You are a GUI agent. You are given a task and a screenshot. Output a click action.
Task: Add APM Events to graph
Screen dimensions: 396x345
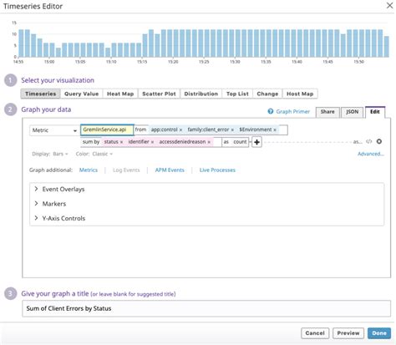[x=170, y=170]
